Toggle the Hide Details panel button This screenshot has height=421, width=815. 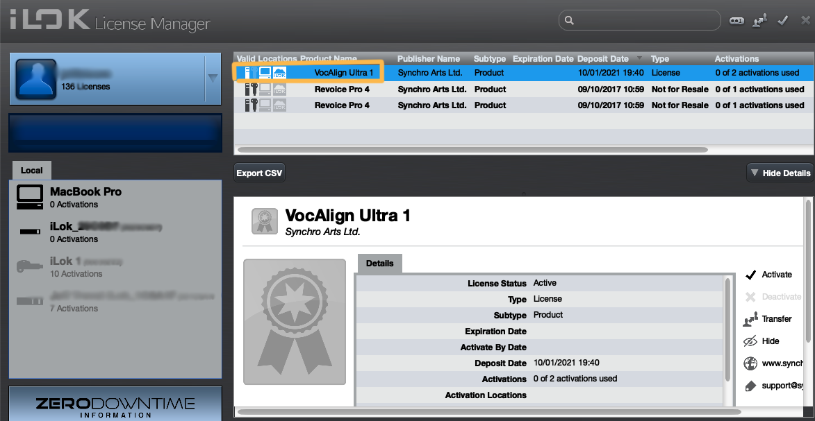(x=779, y=173)
